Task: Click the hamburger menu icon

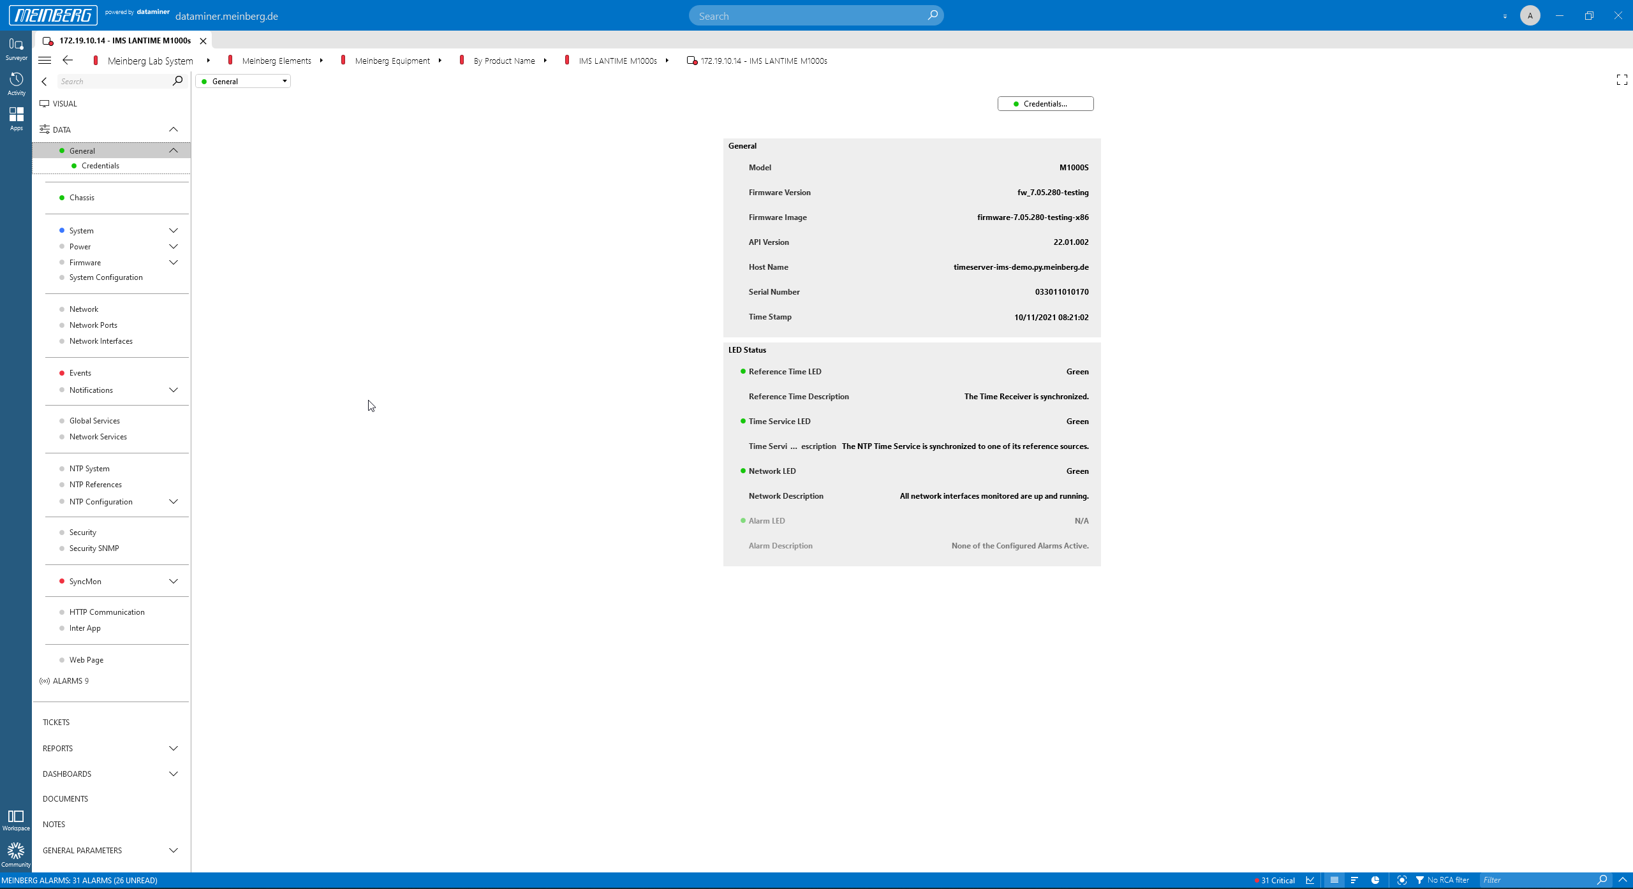Action: point(45,61)
